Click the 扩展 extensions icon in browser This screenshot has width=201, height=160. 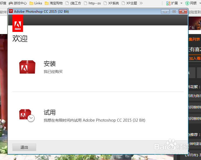(168, 3)
